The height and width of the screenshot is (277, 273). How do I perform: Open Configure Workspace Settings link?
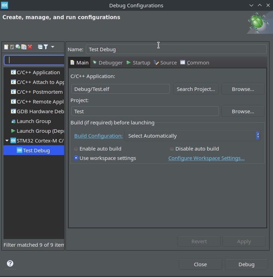pyautogui.click(x=206, y=158)
